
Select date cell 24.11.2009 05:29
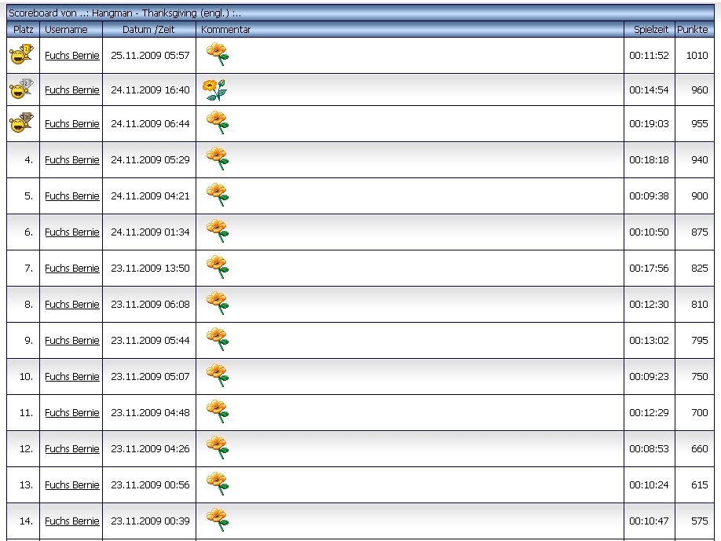coord(150,159)
